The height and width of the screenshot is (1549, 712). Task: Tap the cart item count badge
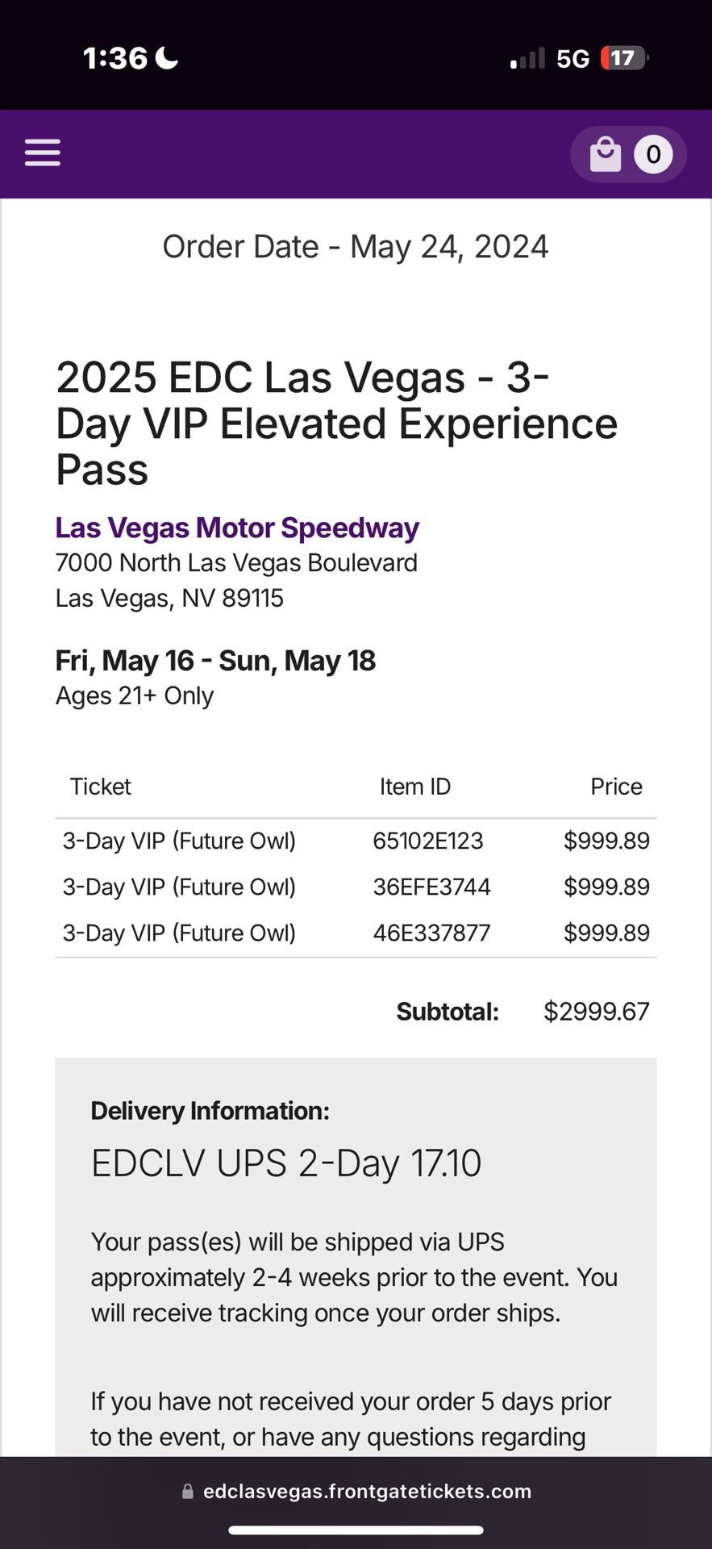(653, 154)
